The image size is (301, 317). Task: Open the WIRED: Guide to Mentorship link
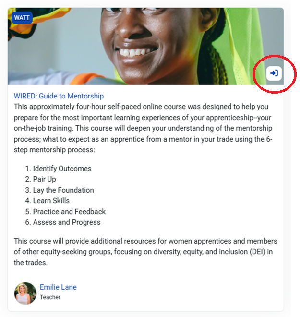(x=59, y=96)
